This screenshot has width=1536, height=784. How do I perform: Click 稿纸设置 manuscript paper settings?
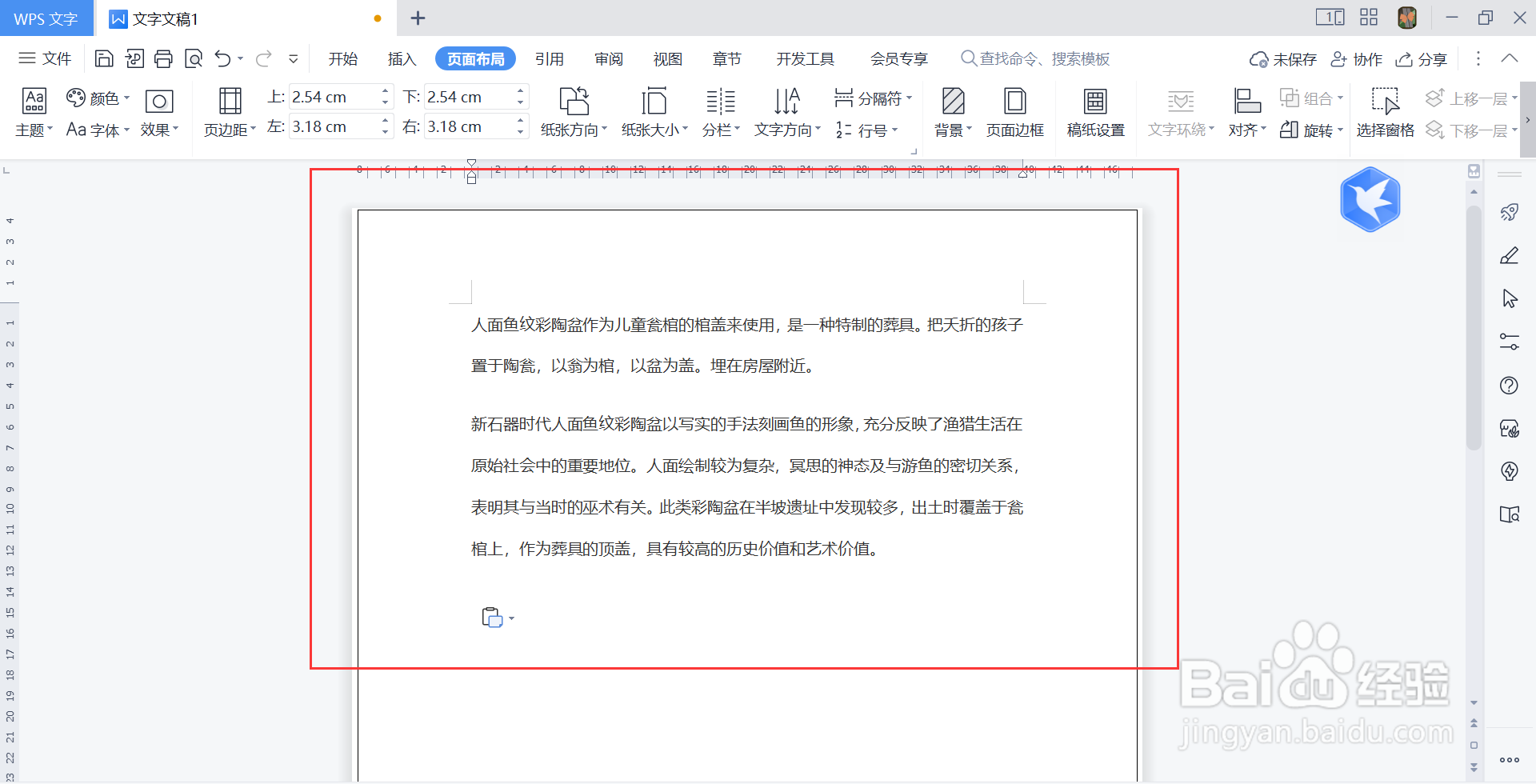[1096, 113]
